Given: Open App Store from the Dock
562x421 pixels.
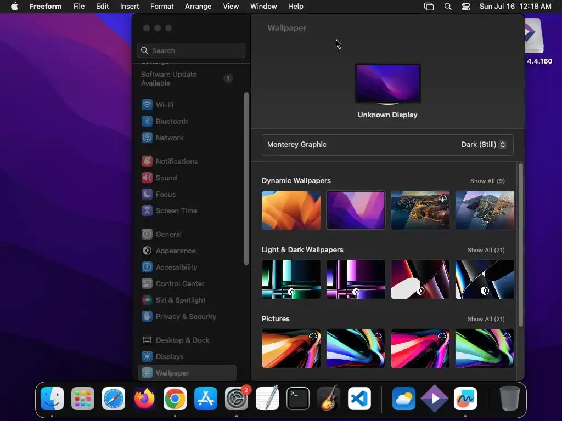Looking at the screenshot, I should point(206,399).
